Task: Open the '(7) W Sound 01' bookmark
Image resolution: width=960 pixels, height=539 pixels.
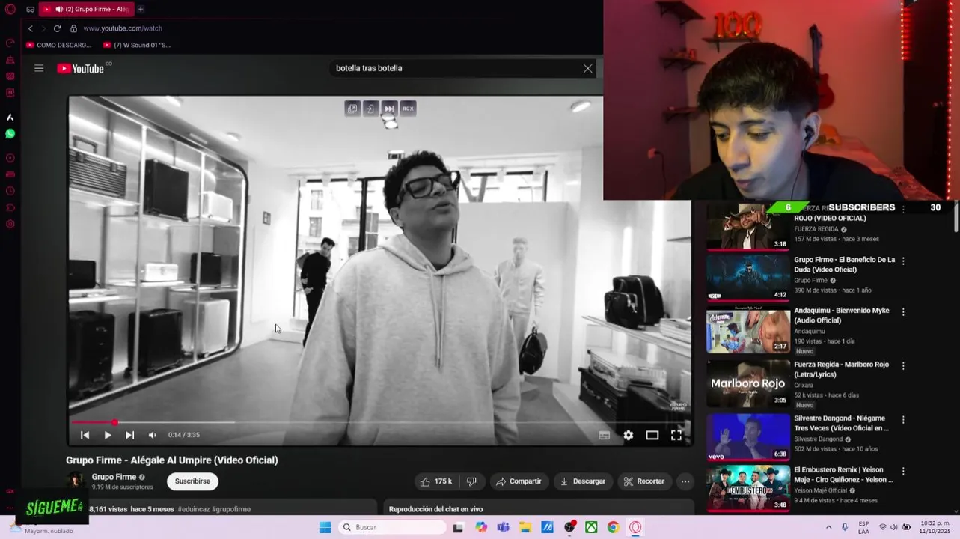Action: tap(137, 45)
